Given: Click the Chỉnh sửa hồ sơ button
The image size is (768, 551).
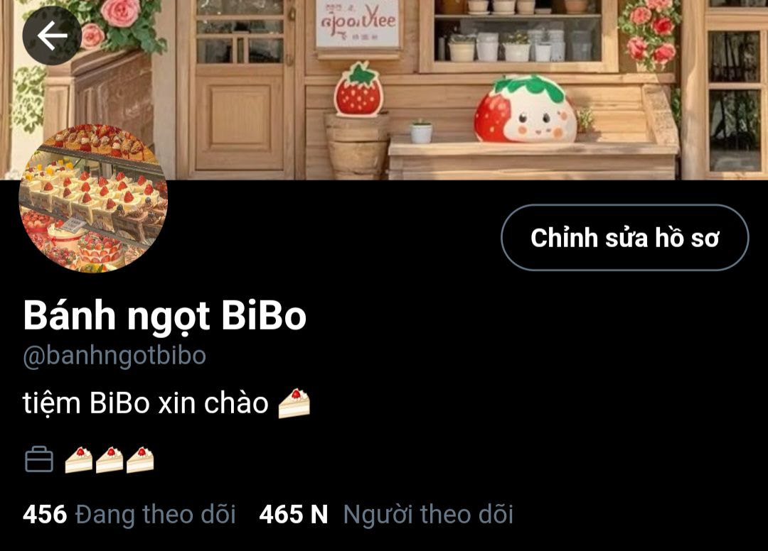Looking at the screenshot, I should click(x=624, y=238).
